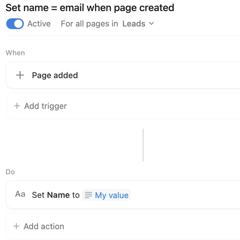Screen dimensions: 240x240
Task: Edit the automation title text
Action: click(x=90, y=8)
